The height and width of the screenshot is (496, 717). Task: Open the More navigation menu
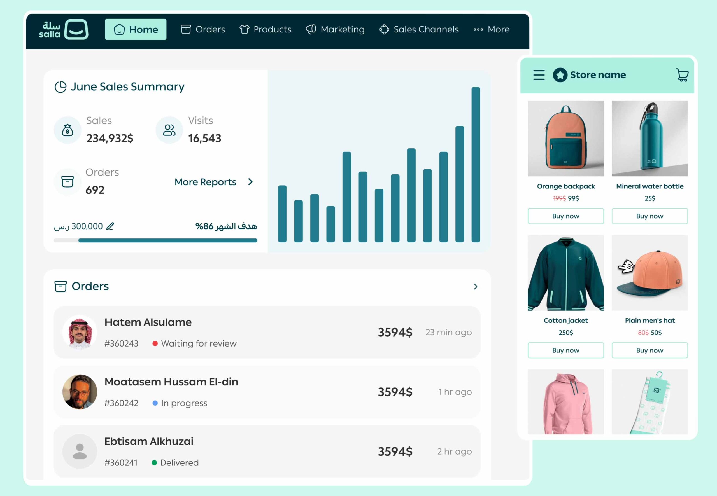(491, 29)
